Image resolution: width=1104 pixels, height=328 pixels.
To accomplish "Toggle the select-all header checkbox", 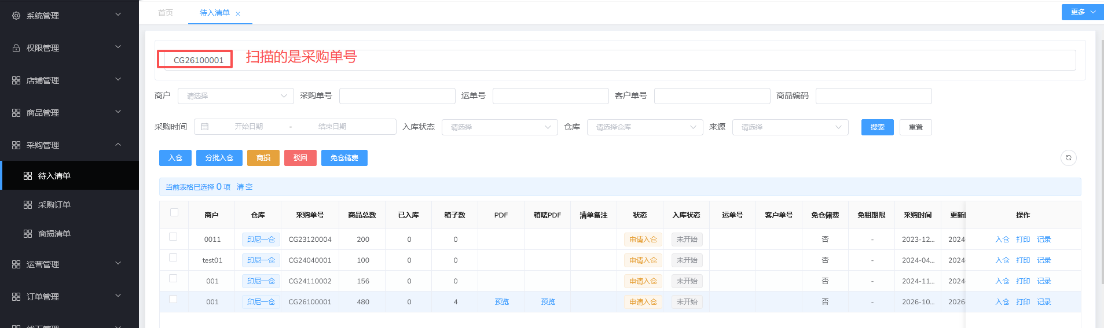I will 174,212.
